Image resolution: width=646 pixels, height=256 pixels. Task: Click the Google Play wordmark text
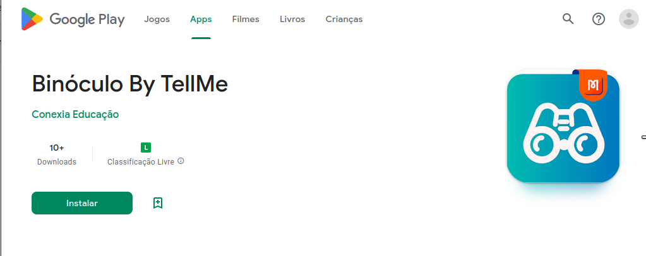pos(87,20)
